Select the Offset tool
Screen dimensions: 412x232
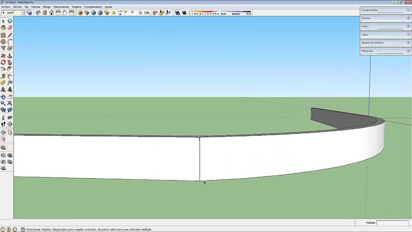(x=10, y=69)
